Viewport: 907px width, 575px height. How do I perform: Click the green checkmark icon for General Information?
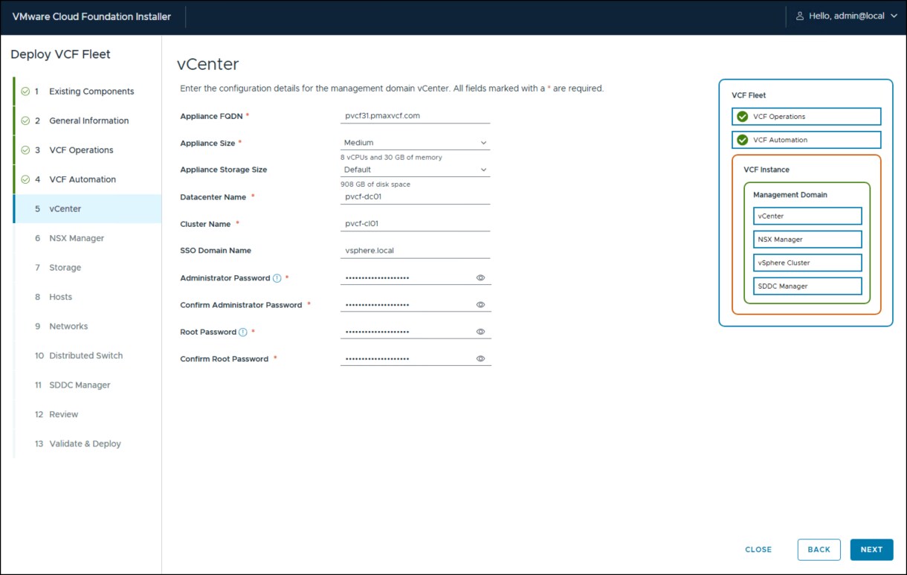(x=25, y=121)
